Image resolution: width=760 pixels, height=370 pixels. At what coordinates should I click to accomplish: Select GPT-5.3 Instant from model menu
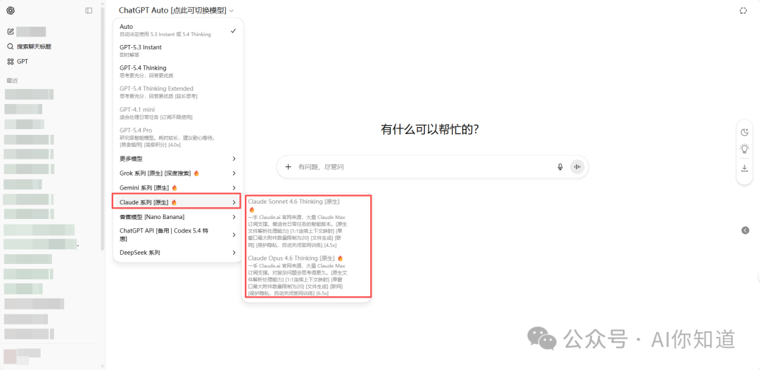coord(177,51)
